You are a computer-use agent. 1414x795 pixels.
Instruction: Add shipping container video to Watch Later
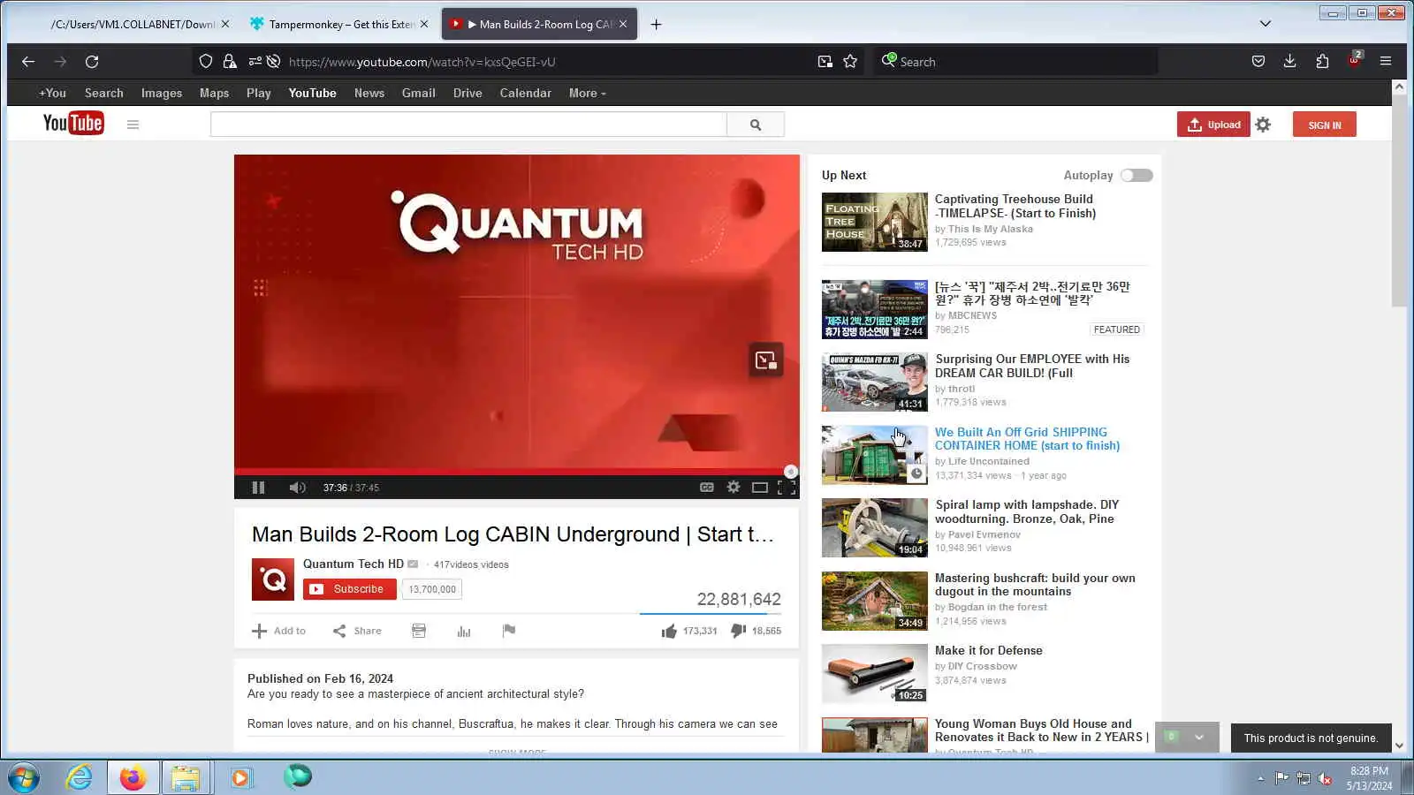point(916,474)
